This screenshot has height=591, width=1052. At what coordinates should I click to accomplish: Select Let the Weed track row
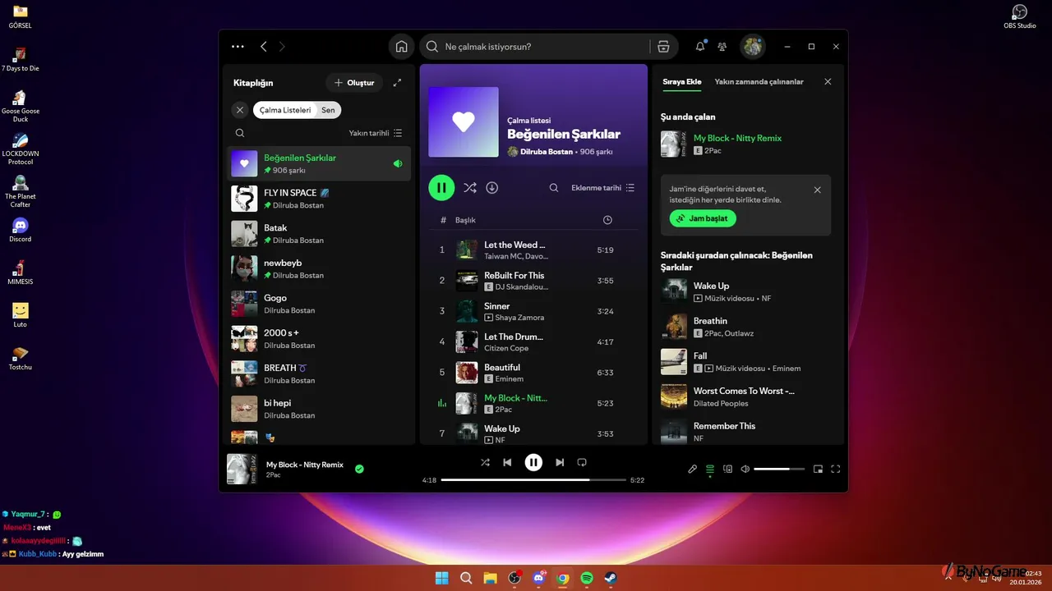533,250
